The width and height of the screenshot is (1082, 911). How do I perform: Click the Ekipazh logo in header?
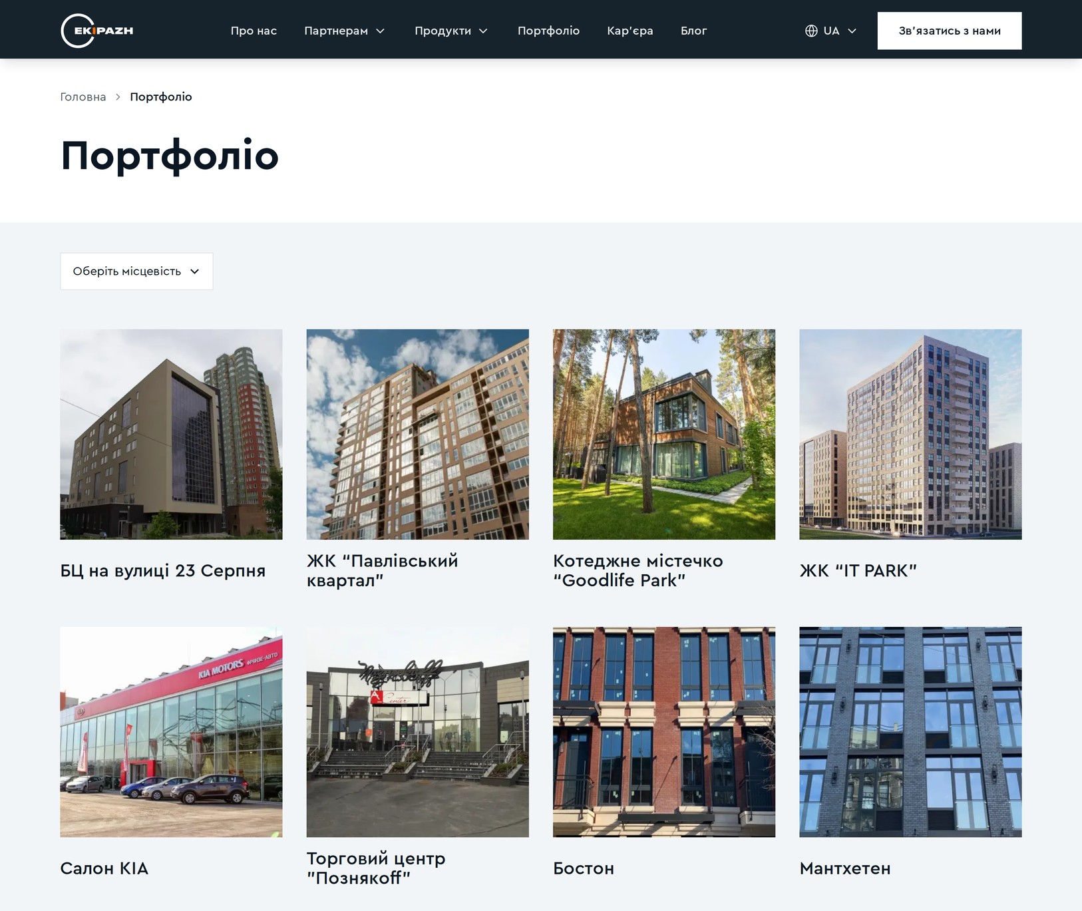coord(97,31)
